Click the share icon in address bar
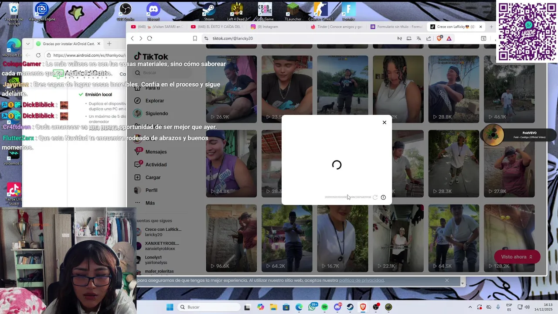This screenshot has width=558, height=314. [x=429, y=38]
